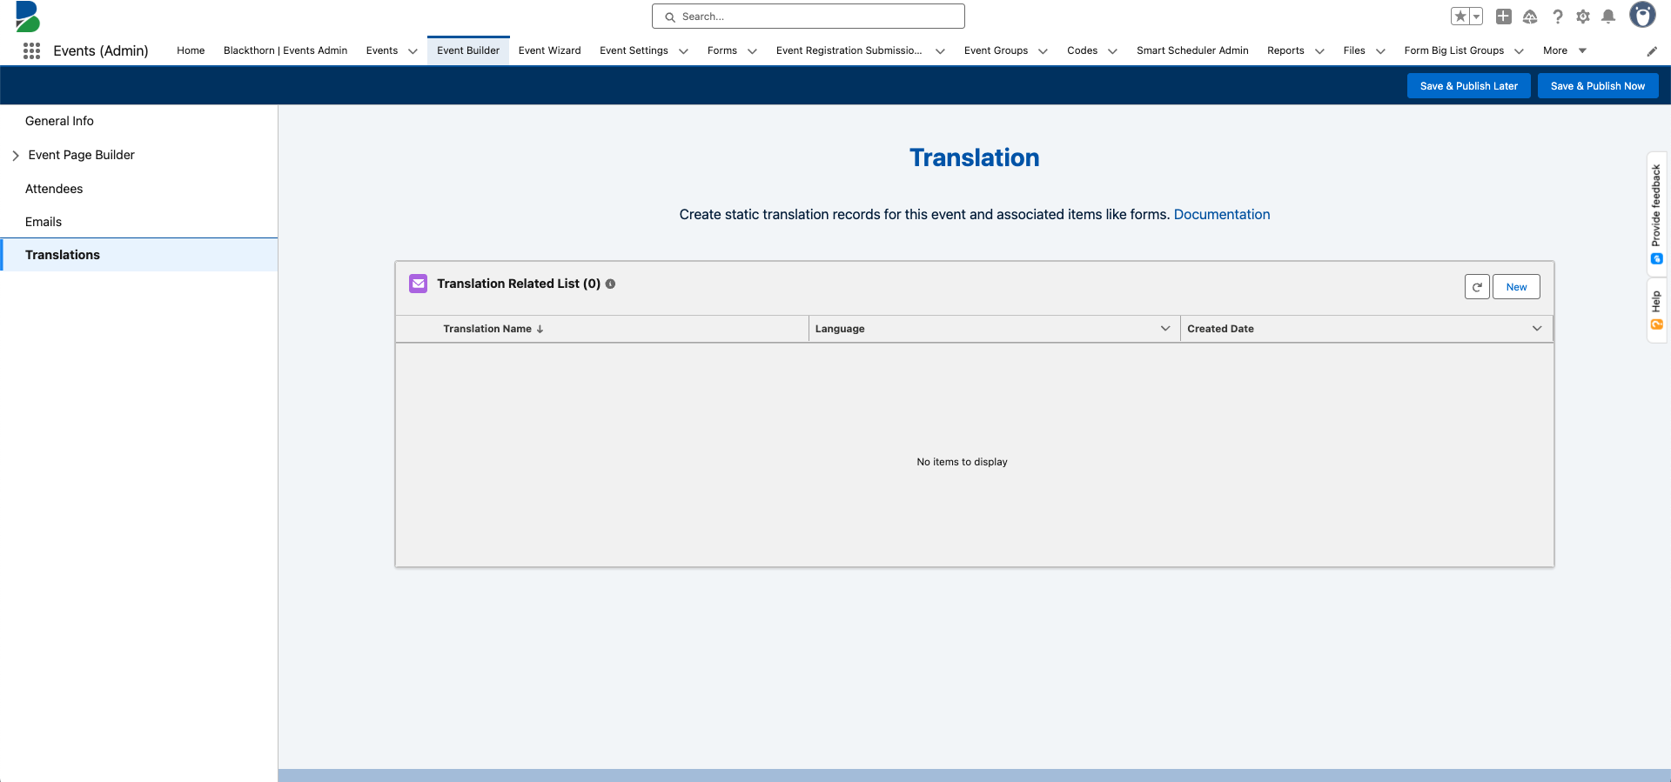Refresh the Translation Related List
This screenshot has width=1671, height=782.
[x=1477, y=287]
